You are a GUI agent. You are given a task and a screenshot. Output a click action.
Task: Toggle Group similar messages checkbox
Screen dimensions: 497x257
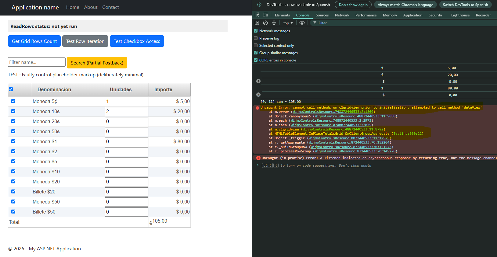tap(256, 53)
